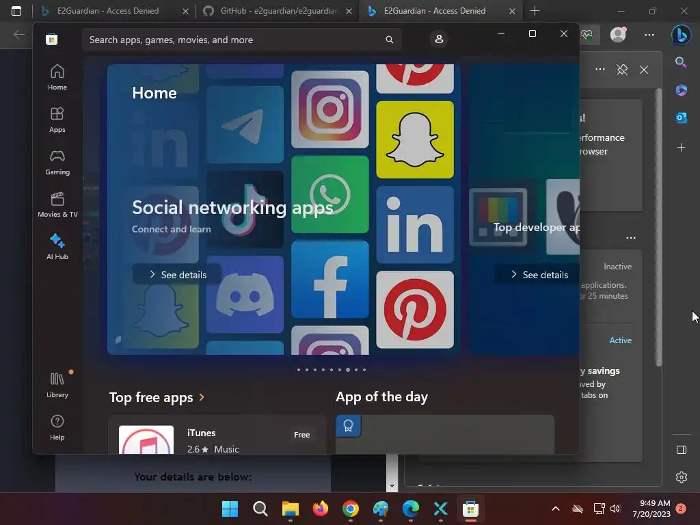The image size is (700, 525).
Task: Open Bing Copilot sidebar button
Action: [682, 34]
